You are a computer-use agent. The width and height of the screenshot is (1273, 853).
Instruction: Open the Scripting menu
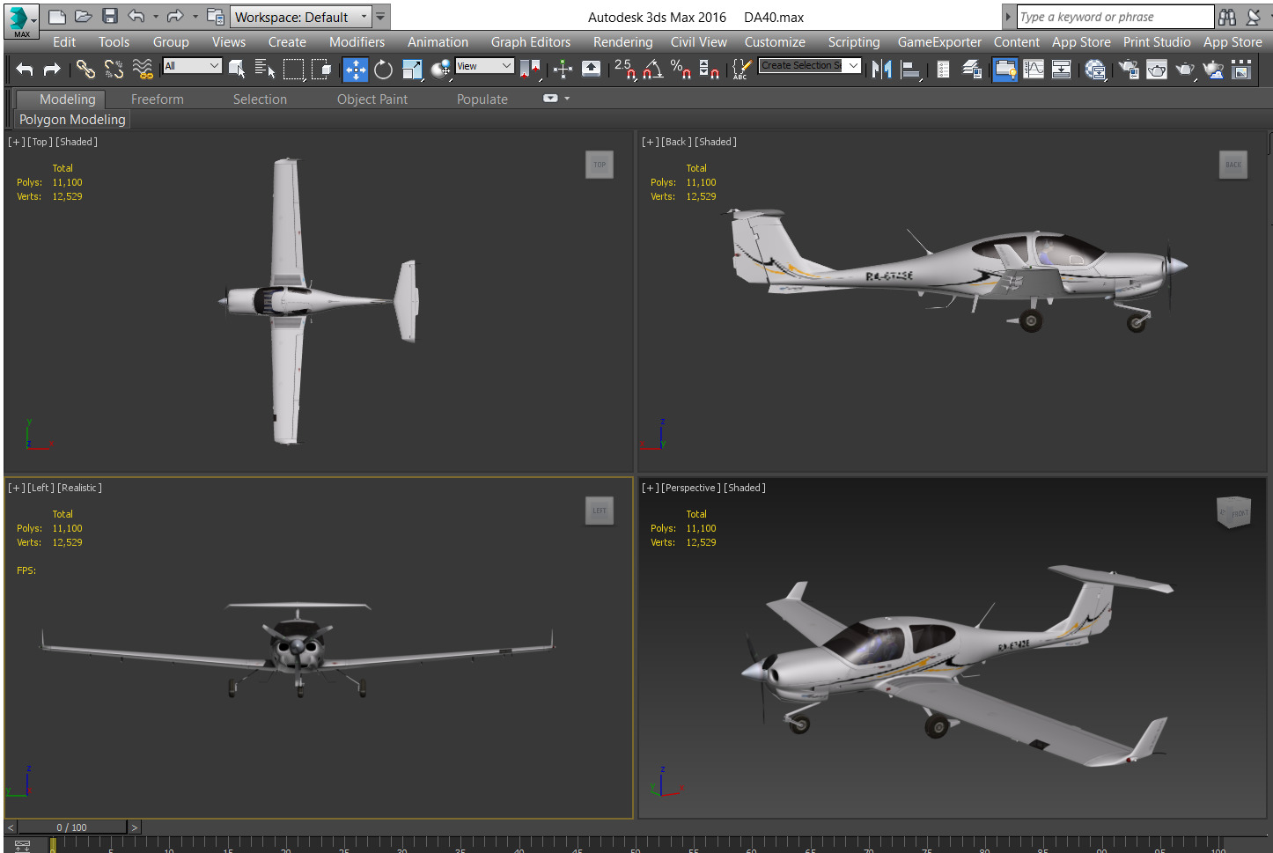(x=853, y=42)
